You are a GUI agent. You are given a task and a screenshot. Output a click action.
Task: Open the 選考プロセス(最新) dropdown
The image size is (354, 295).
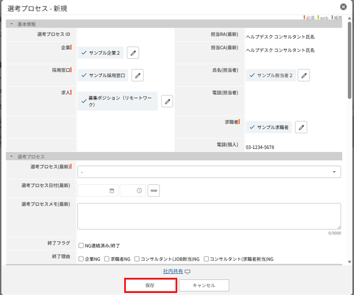(x=209, y=172)
